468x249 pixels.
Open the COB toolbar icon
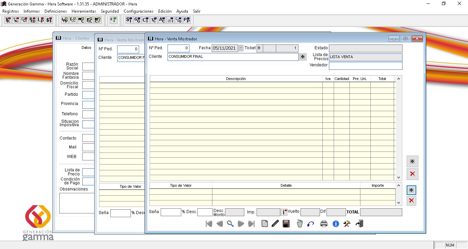click(178, 20)
